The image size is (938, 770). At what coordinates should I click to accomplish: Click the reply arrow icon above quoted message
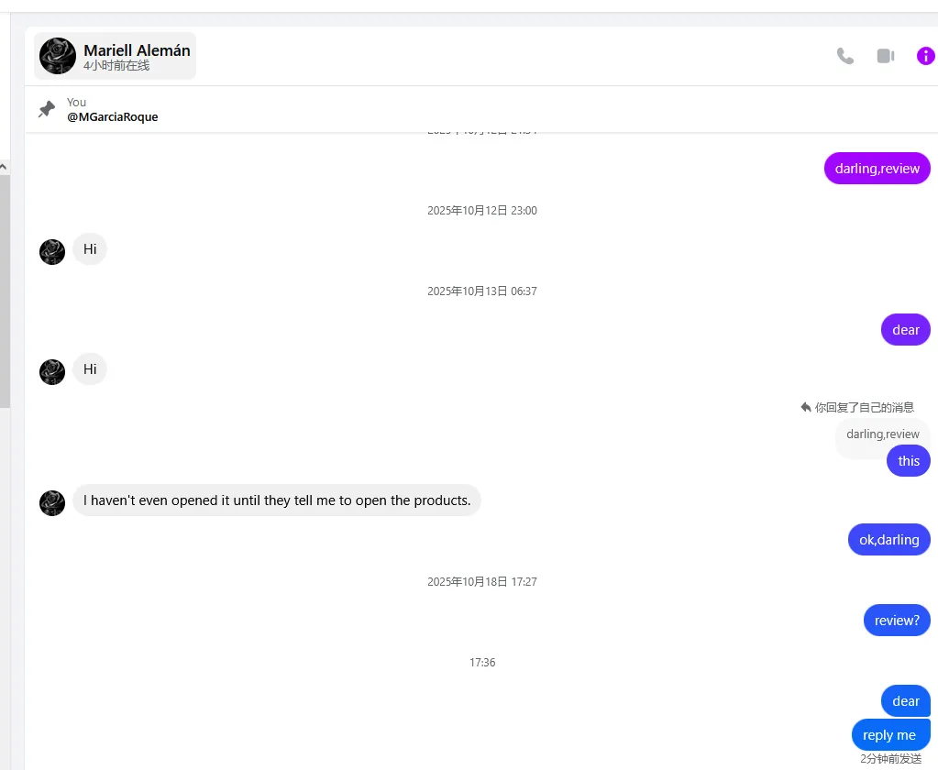pyautogui.click(x=806, y=407)
